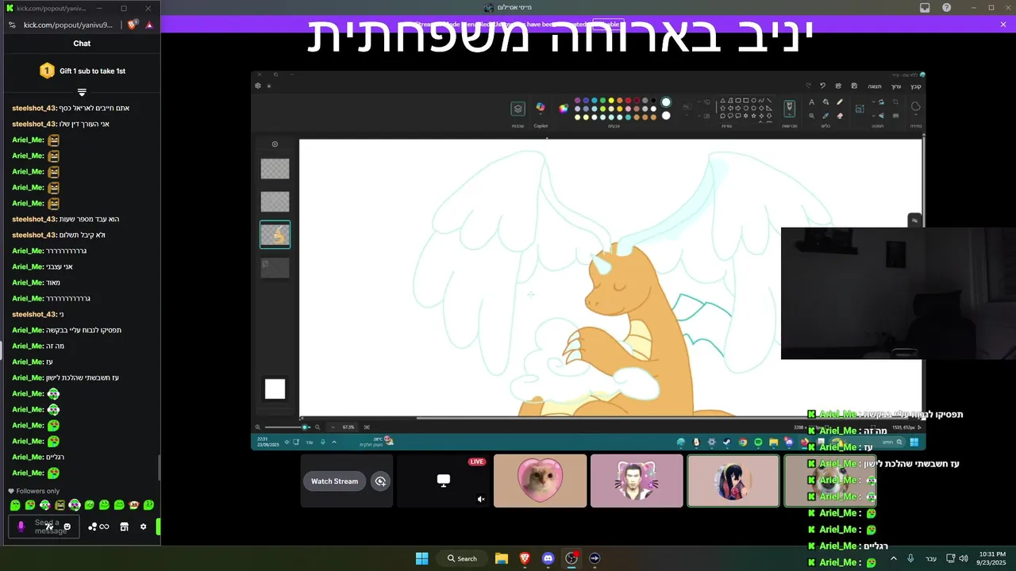
Task: Click the Watch Stream button
Action: tap(334, 481)
